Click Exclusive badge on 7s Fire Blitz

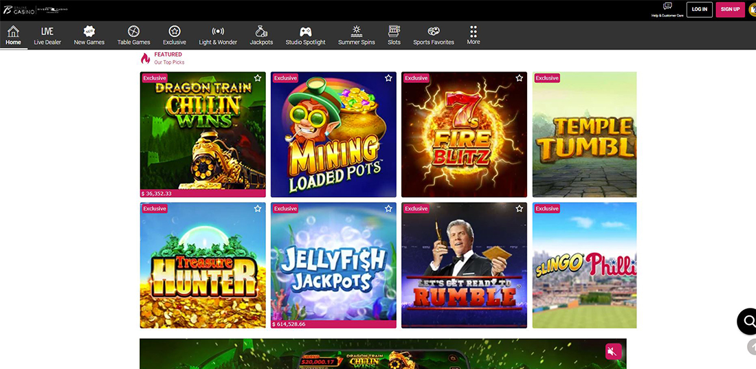(x=416, y=78)
